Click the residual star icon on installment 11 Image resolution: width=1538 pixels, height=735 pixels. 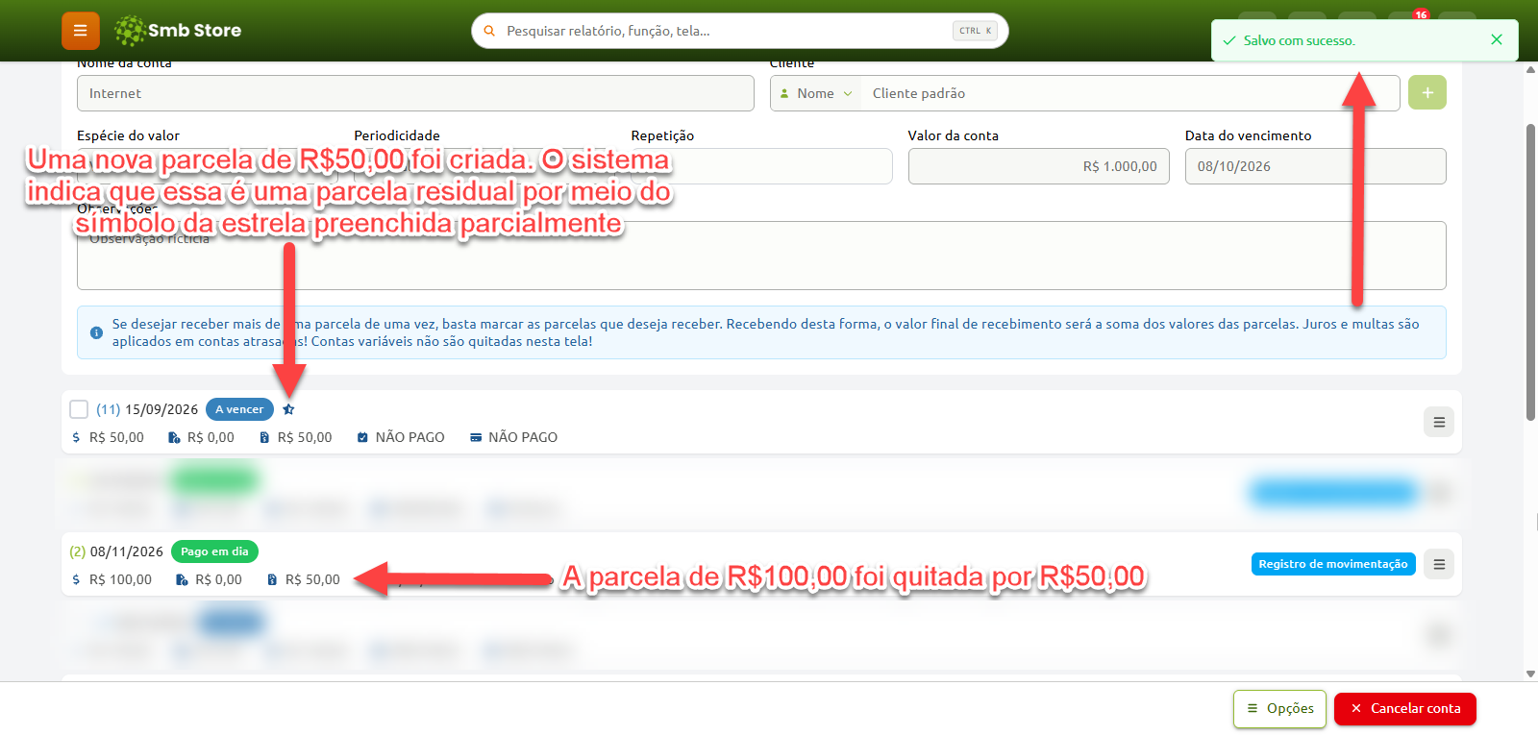point(288,409)
